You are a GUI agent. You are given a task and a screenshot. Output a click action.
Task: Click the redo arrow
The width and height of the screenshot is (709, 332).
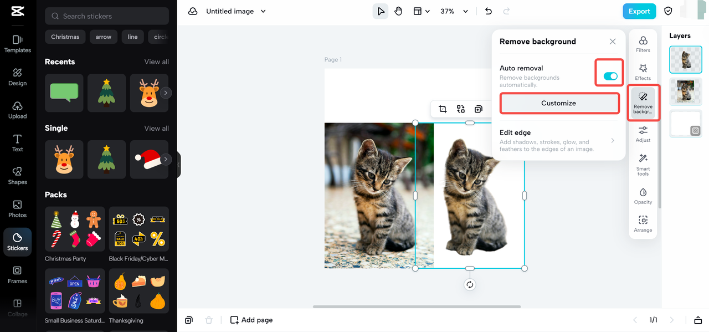coord(506,11)
